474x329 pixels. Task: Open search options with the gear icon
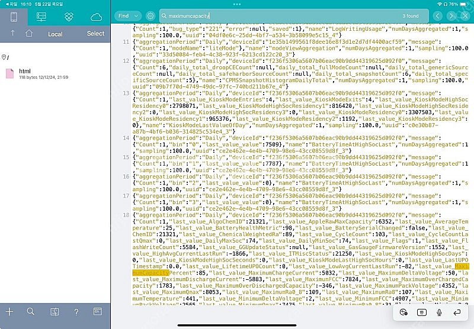(x=150, y=16)
